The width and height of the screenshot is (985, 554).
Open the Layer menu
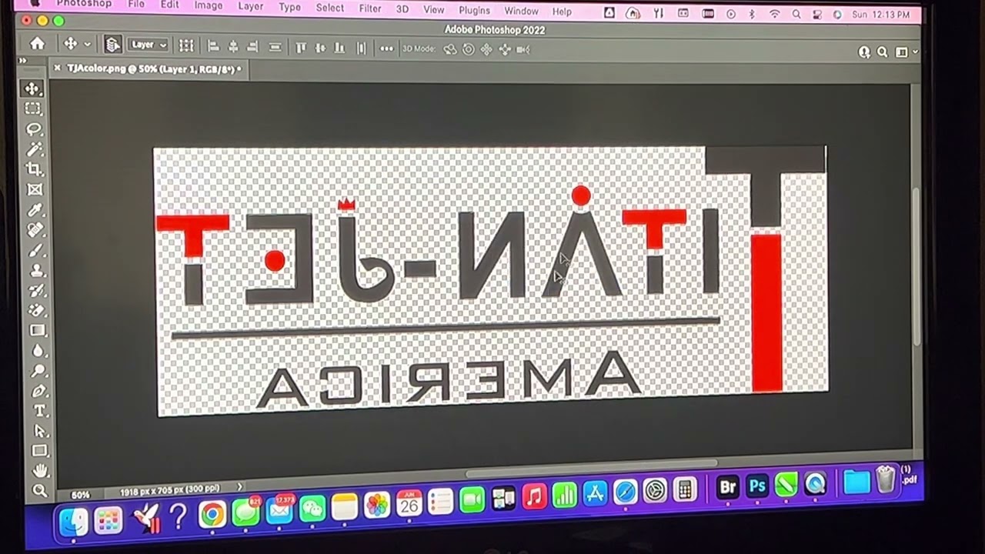[250, 5]
